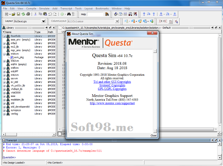Click the Open folder toolbar icon
223x166 pixels.
13,14
